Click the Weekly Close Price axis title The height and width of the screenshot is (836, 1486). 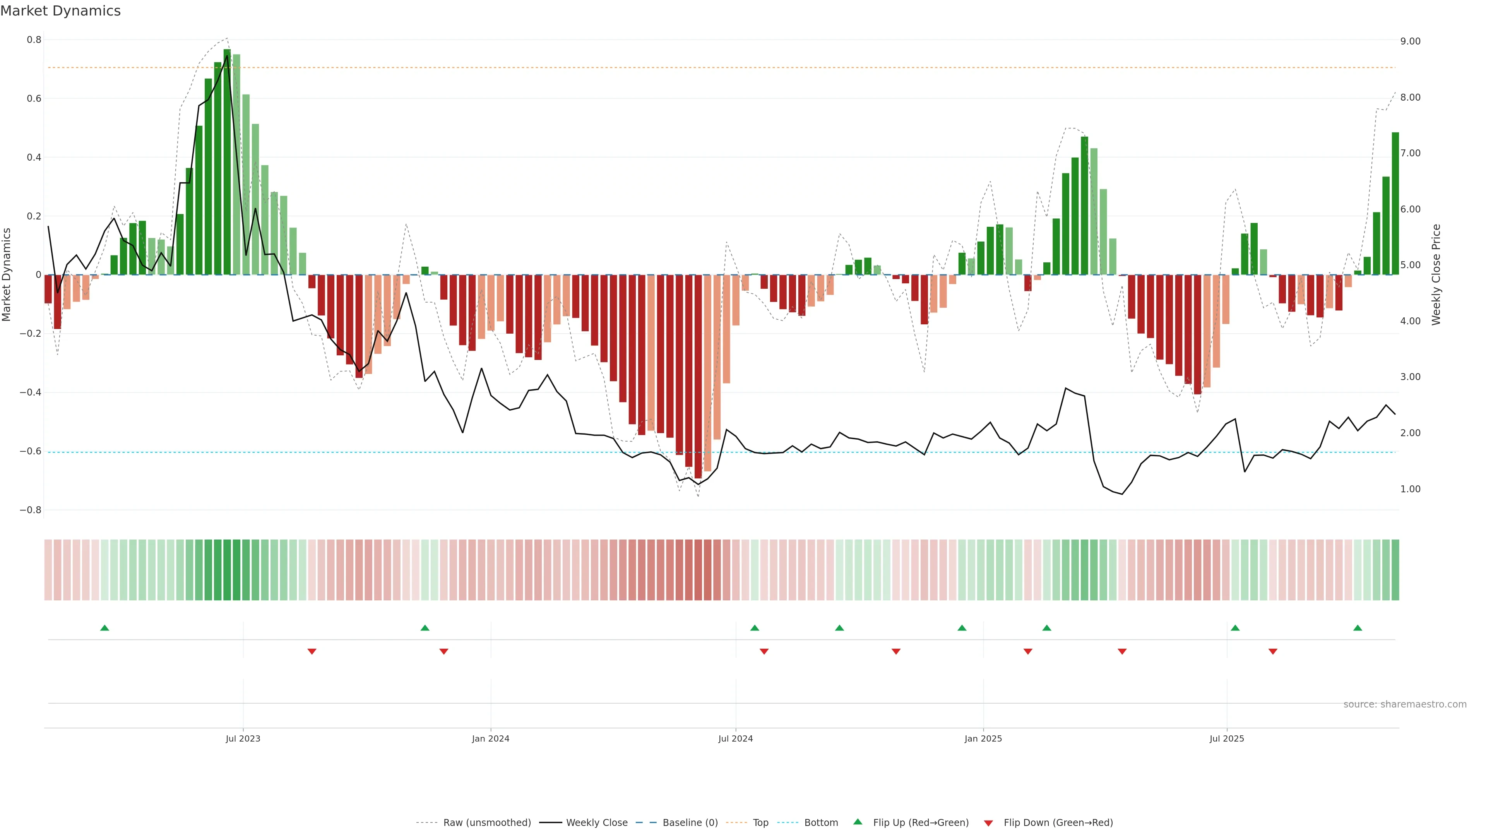coord(1436,275)
